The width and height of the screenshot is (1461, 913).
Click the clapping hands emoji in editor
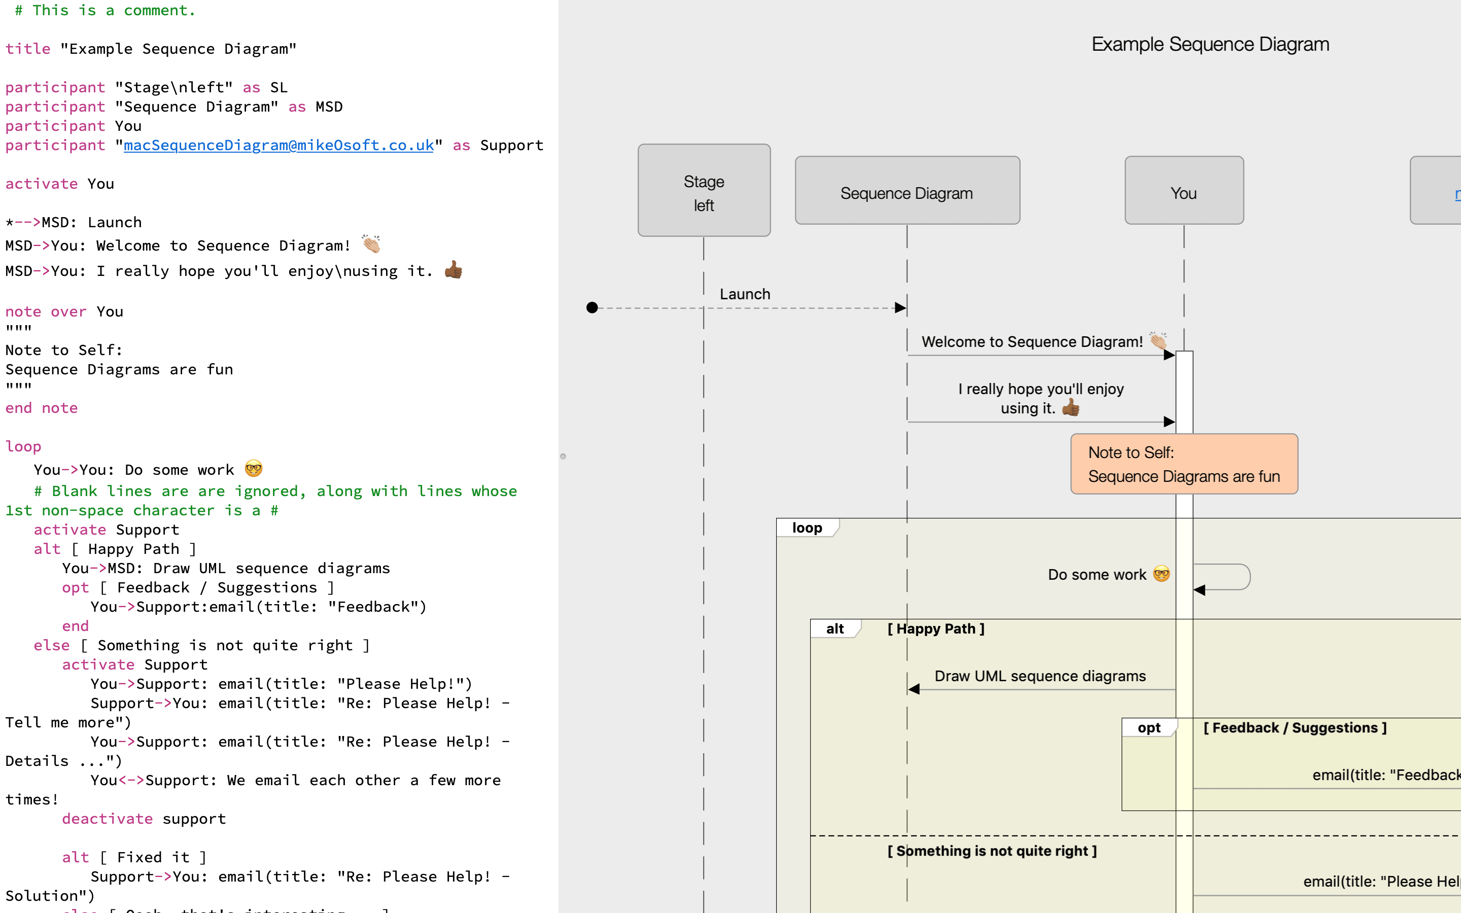tap(371, 244)
